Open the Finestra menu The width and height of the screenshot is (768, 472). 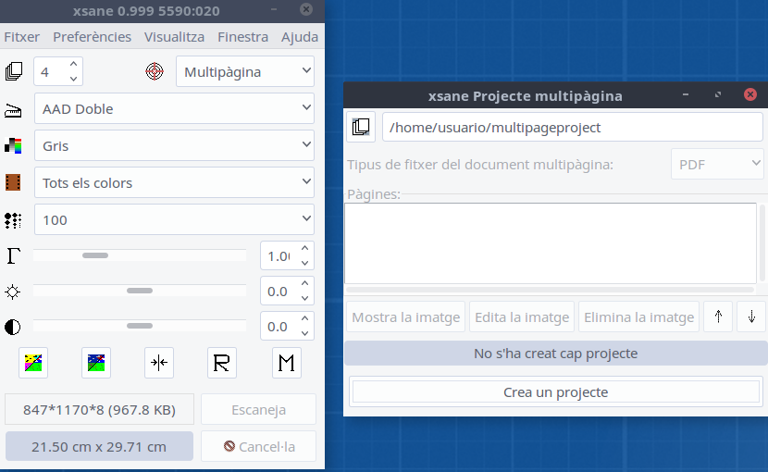[243, 37]
